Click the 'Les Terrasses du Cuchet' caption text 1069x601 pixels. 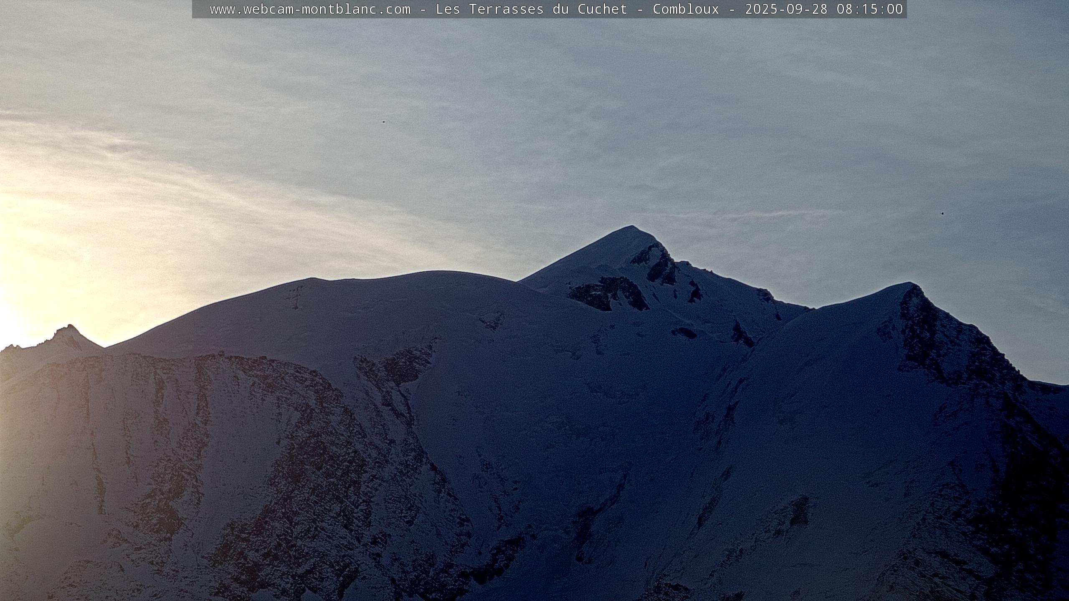click(x=531, y=9)
